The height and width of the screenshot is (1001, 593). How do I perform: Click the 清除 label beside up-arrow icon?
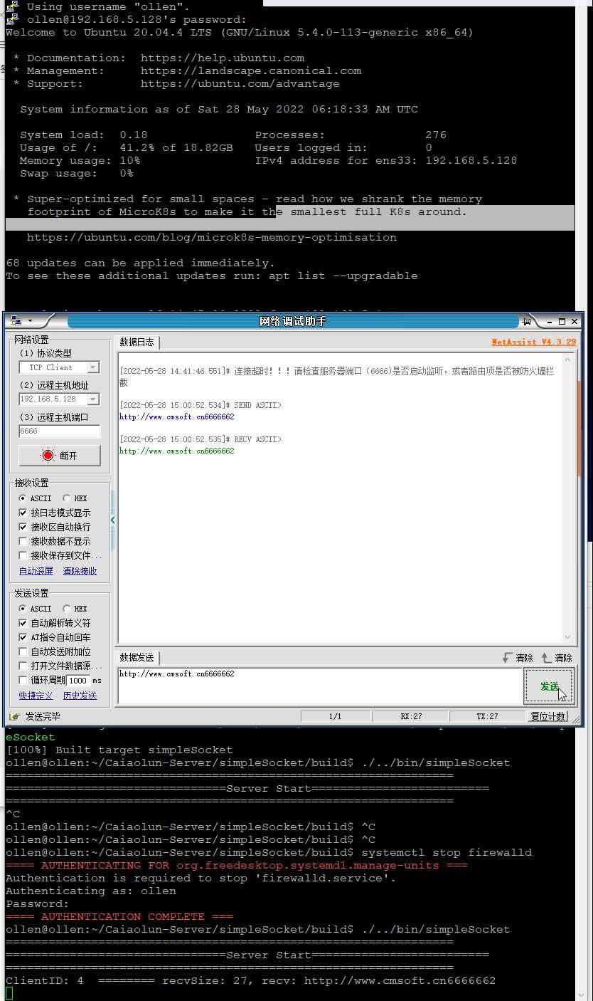[x=564, y=658]
